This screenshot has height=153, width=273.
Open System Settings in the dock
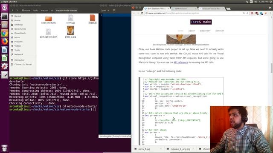5,66
